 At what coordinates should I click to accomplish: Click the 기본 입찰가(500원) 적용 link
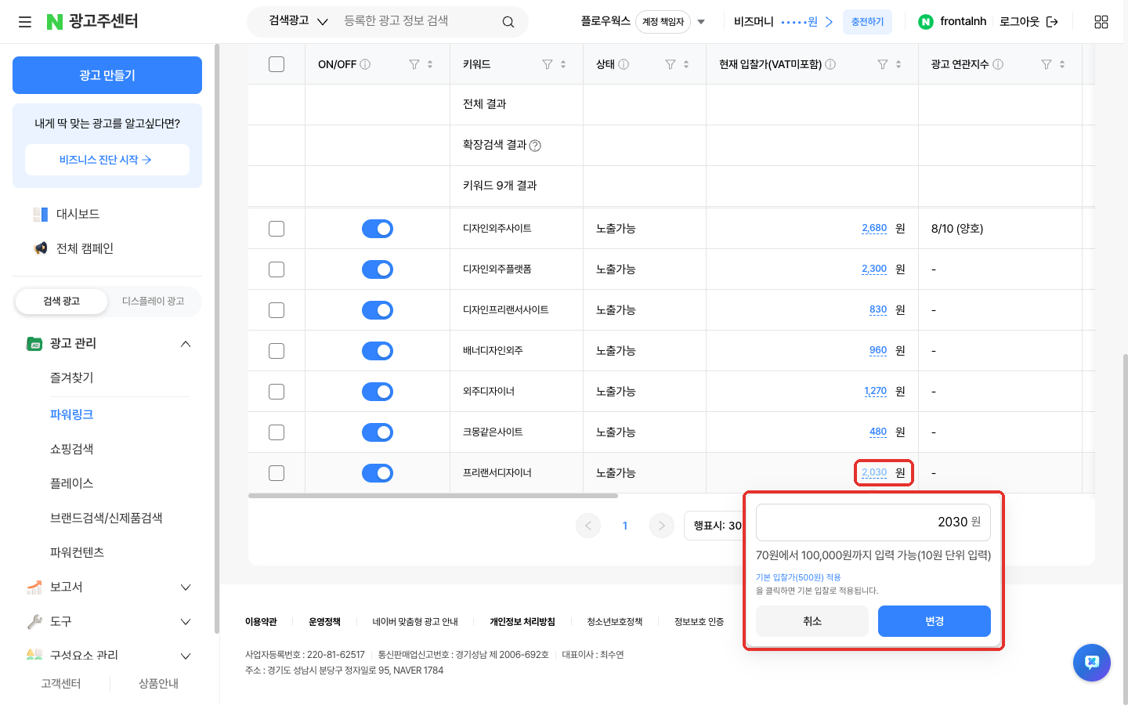coord(798,577)
